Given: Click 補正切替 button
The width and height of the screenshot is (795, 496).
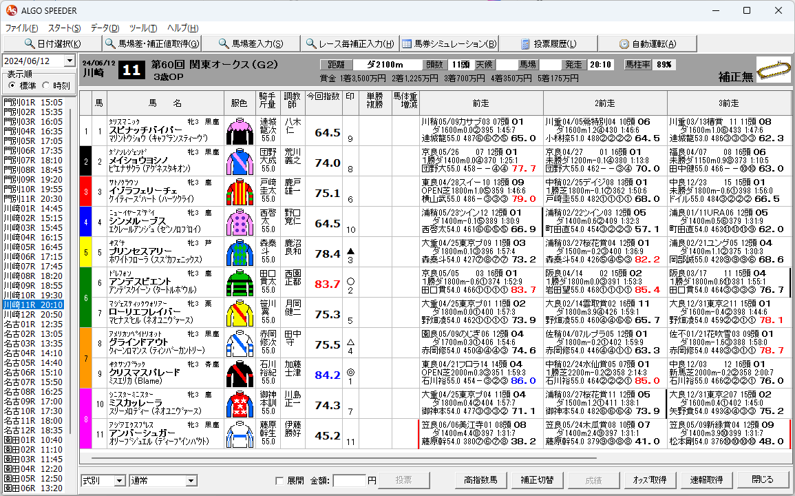Looking at the screenshot, I should [538, 479].
